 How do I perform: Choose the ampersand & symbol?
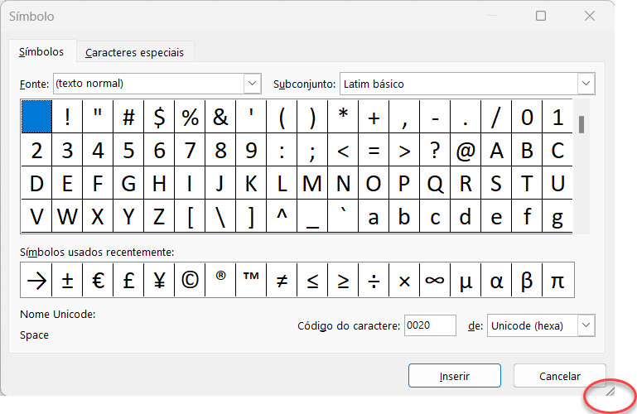coord(220,117)
